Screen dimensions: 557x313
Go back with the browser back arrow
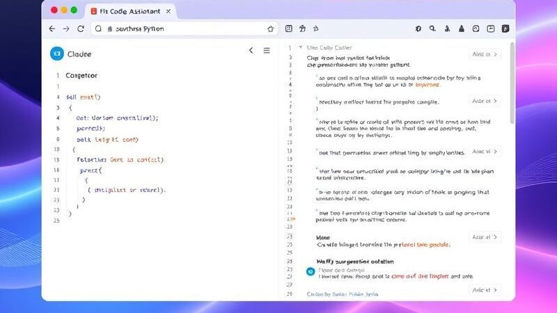tap(52, 29)
